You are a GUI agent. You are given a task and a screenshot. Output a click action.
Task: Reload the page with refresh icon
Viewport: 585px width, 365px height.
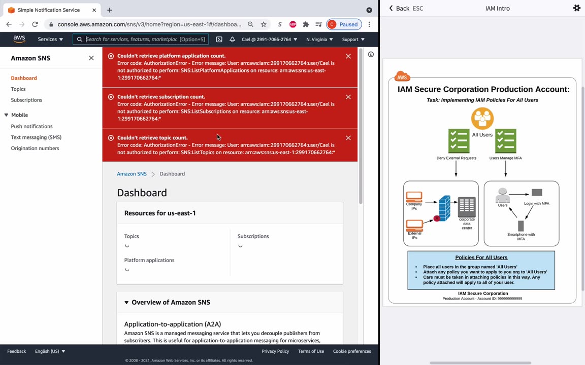[35, 24]
